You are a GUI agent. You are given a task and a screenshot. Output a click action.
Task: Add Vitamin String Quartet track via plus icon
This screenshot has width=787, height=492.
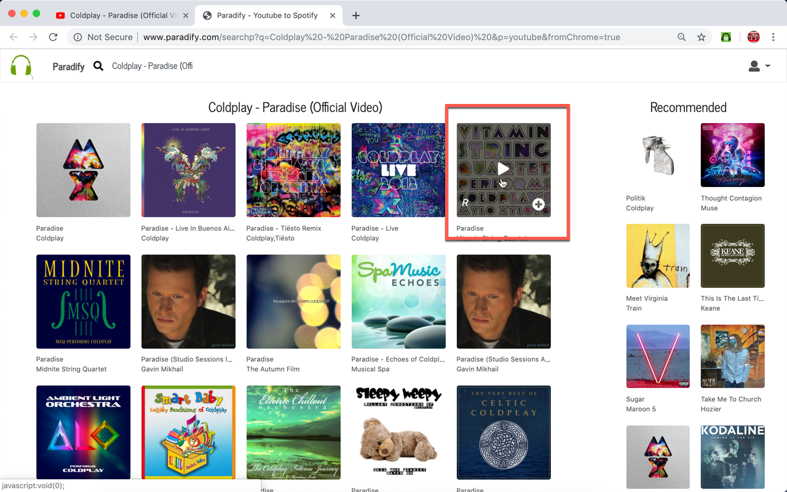[538, 204]
